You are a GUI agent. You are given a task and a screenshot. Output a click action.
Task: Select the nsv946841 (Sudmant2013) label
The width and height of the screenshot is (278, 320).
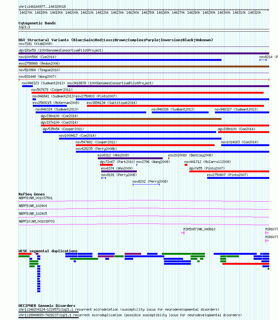click(x=54, y=96)
